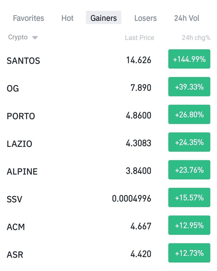
Task: Click the ACM +12.95% change badge
Action: 189,225
